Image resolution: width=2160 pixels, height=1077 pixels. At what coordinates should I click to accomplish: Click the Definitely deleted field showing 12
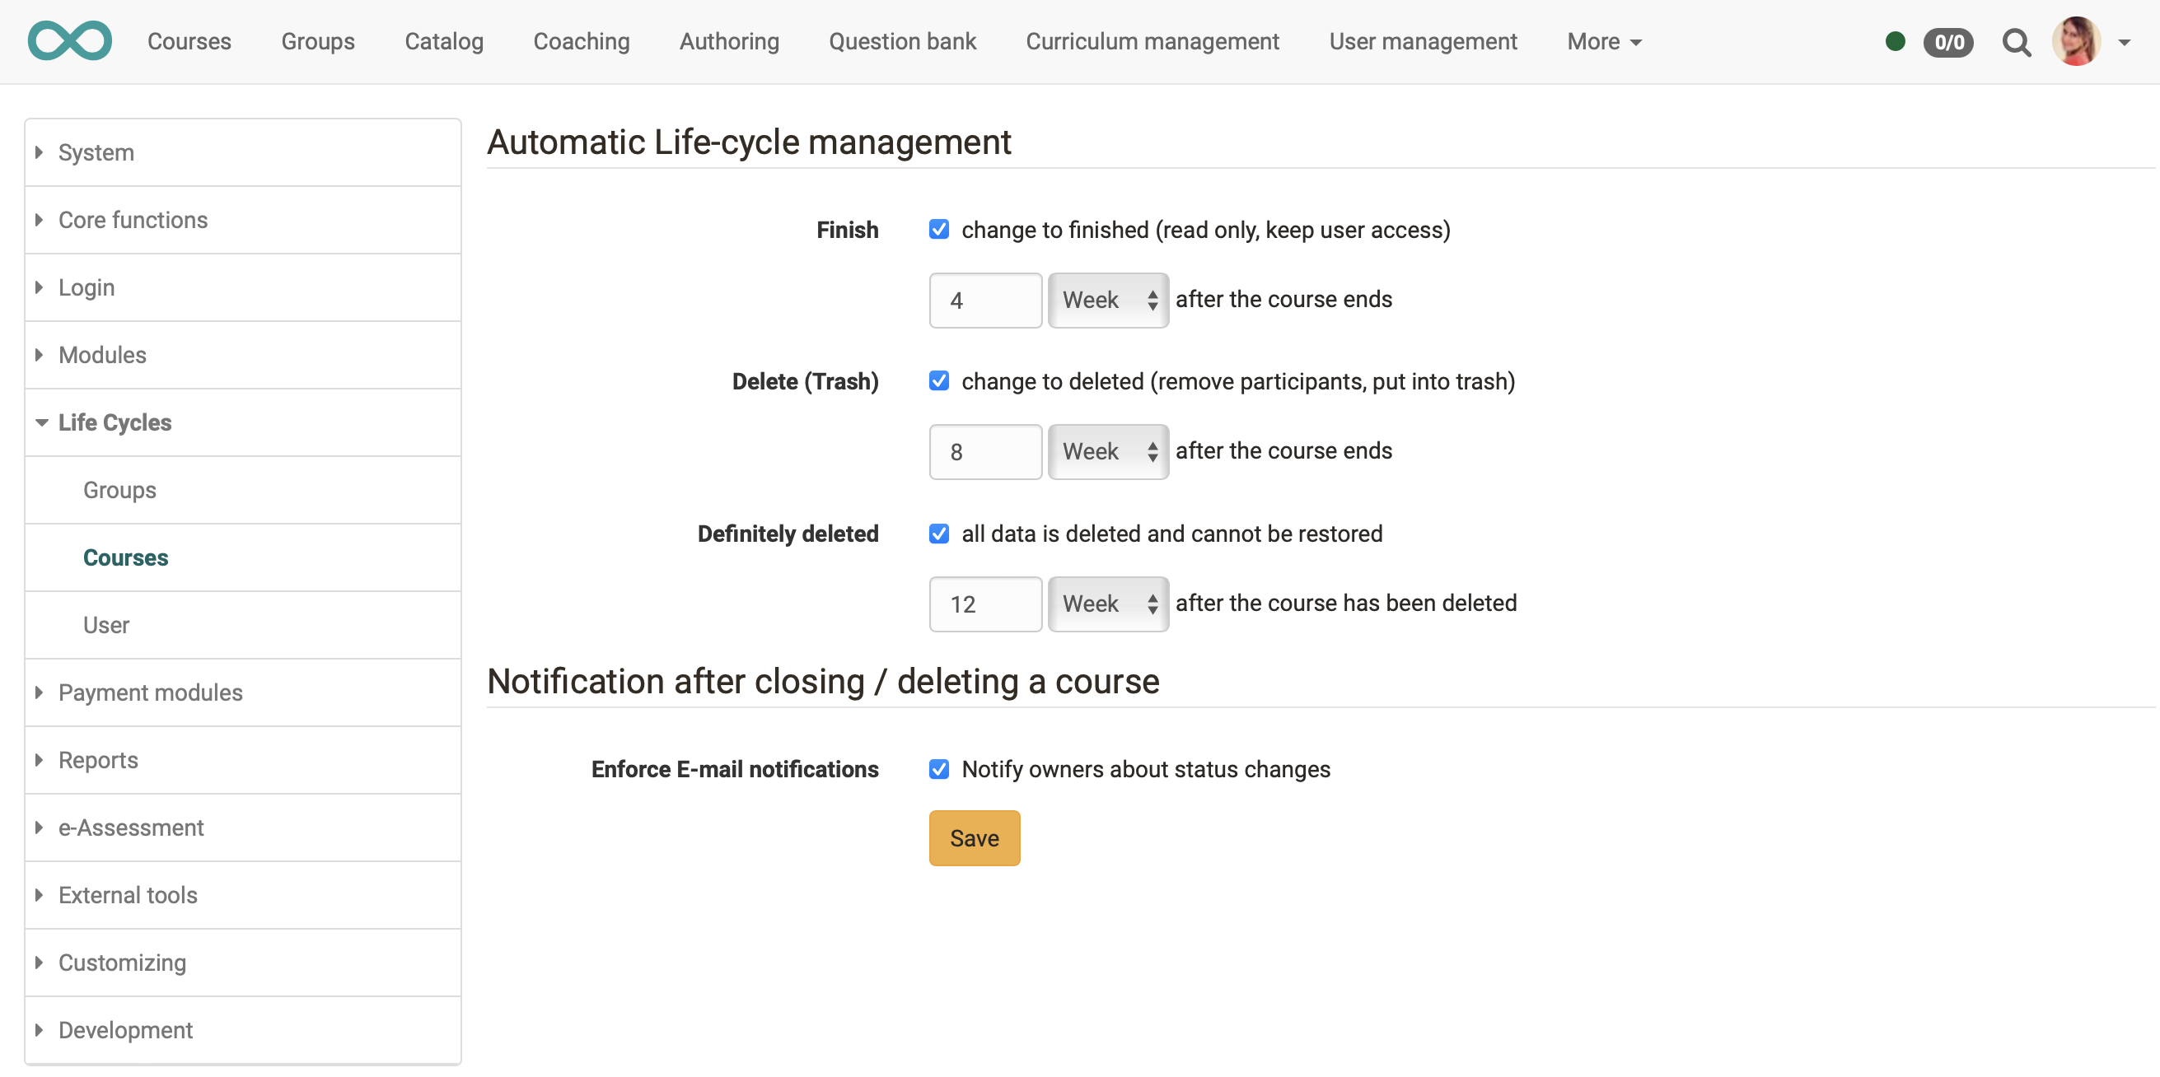click(x=985, y=604)
